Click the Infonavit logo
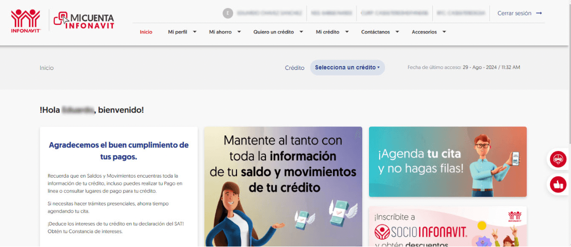The height and width of the screenshot is (247, 571). point(25,21)
